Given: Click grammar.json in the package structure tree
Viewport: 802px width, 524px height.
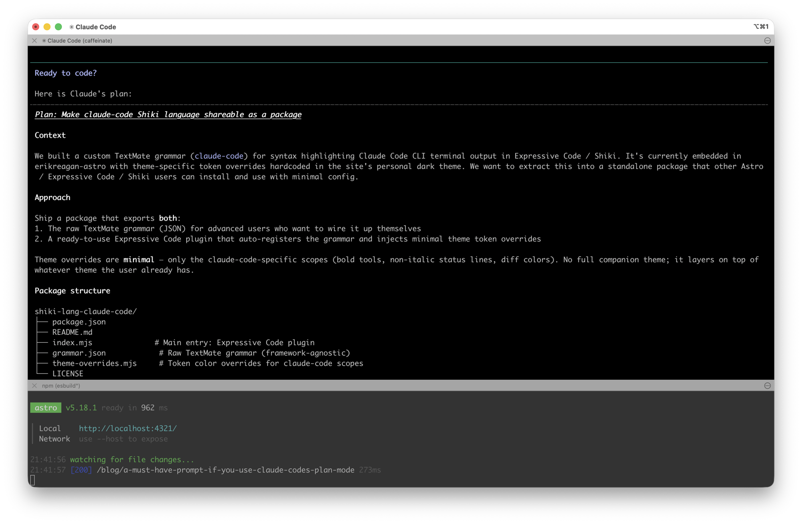Looking at the screenshot, I should [x=79, y=353].
